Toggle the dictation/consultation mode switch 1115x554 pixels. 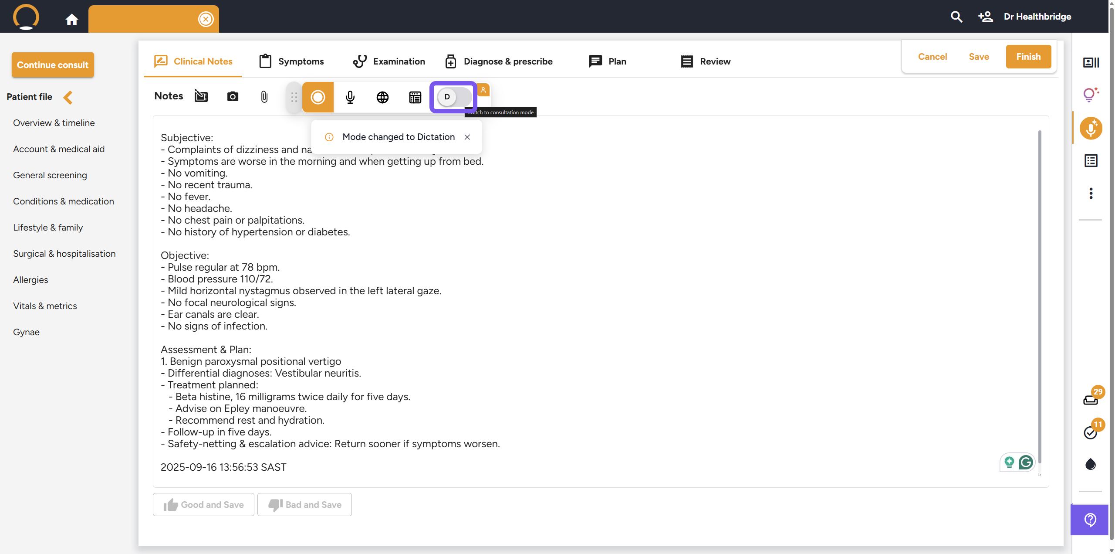click(x=453, y=97)
